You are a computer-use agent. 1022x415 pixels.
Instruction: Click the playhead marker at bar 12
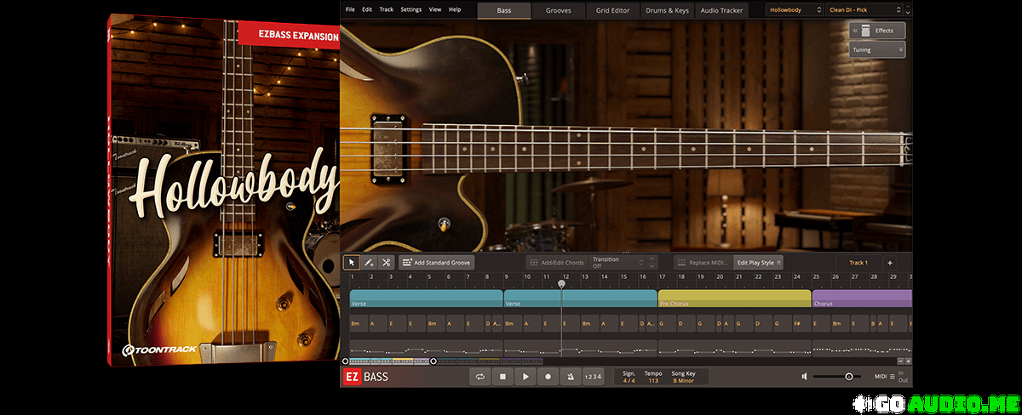[561, 283]
